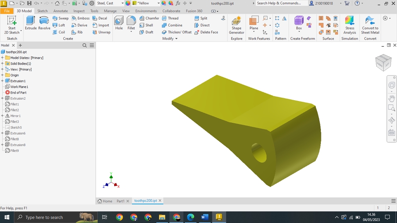Viewport: 397px width, 223px height.
Task: Search the model browser
Action: pyautogui.click(x=84, y=46)
